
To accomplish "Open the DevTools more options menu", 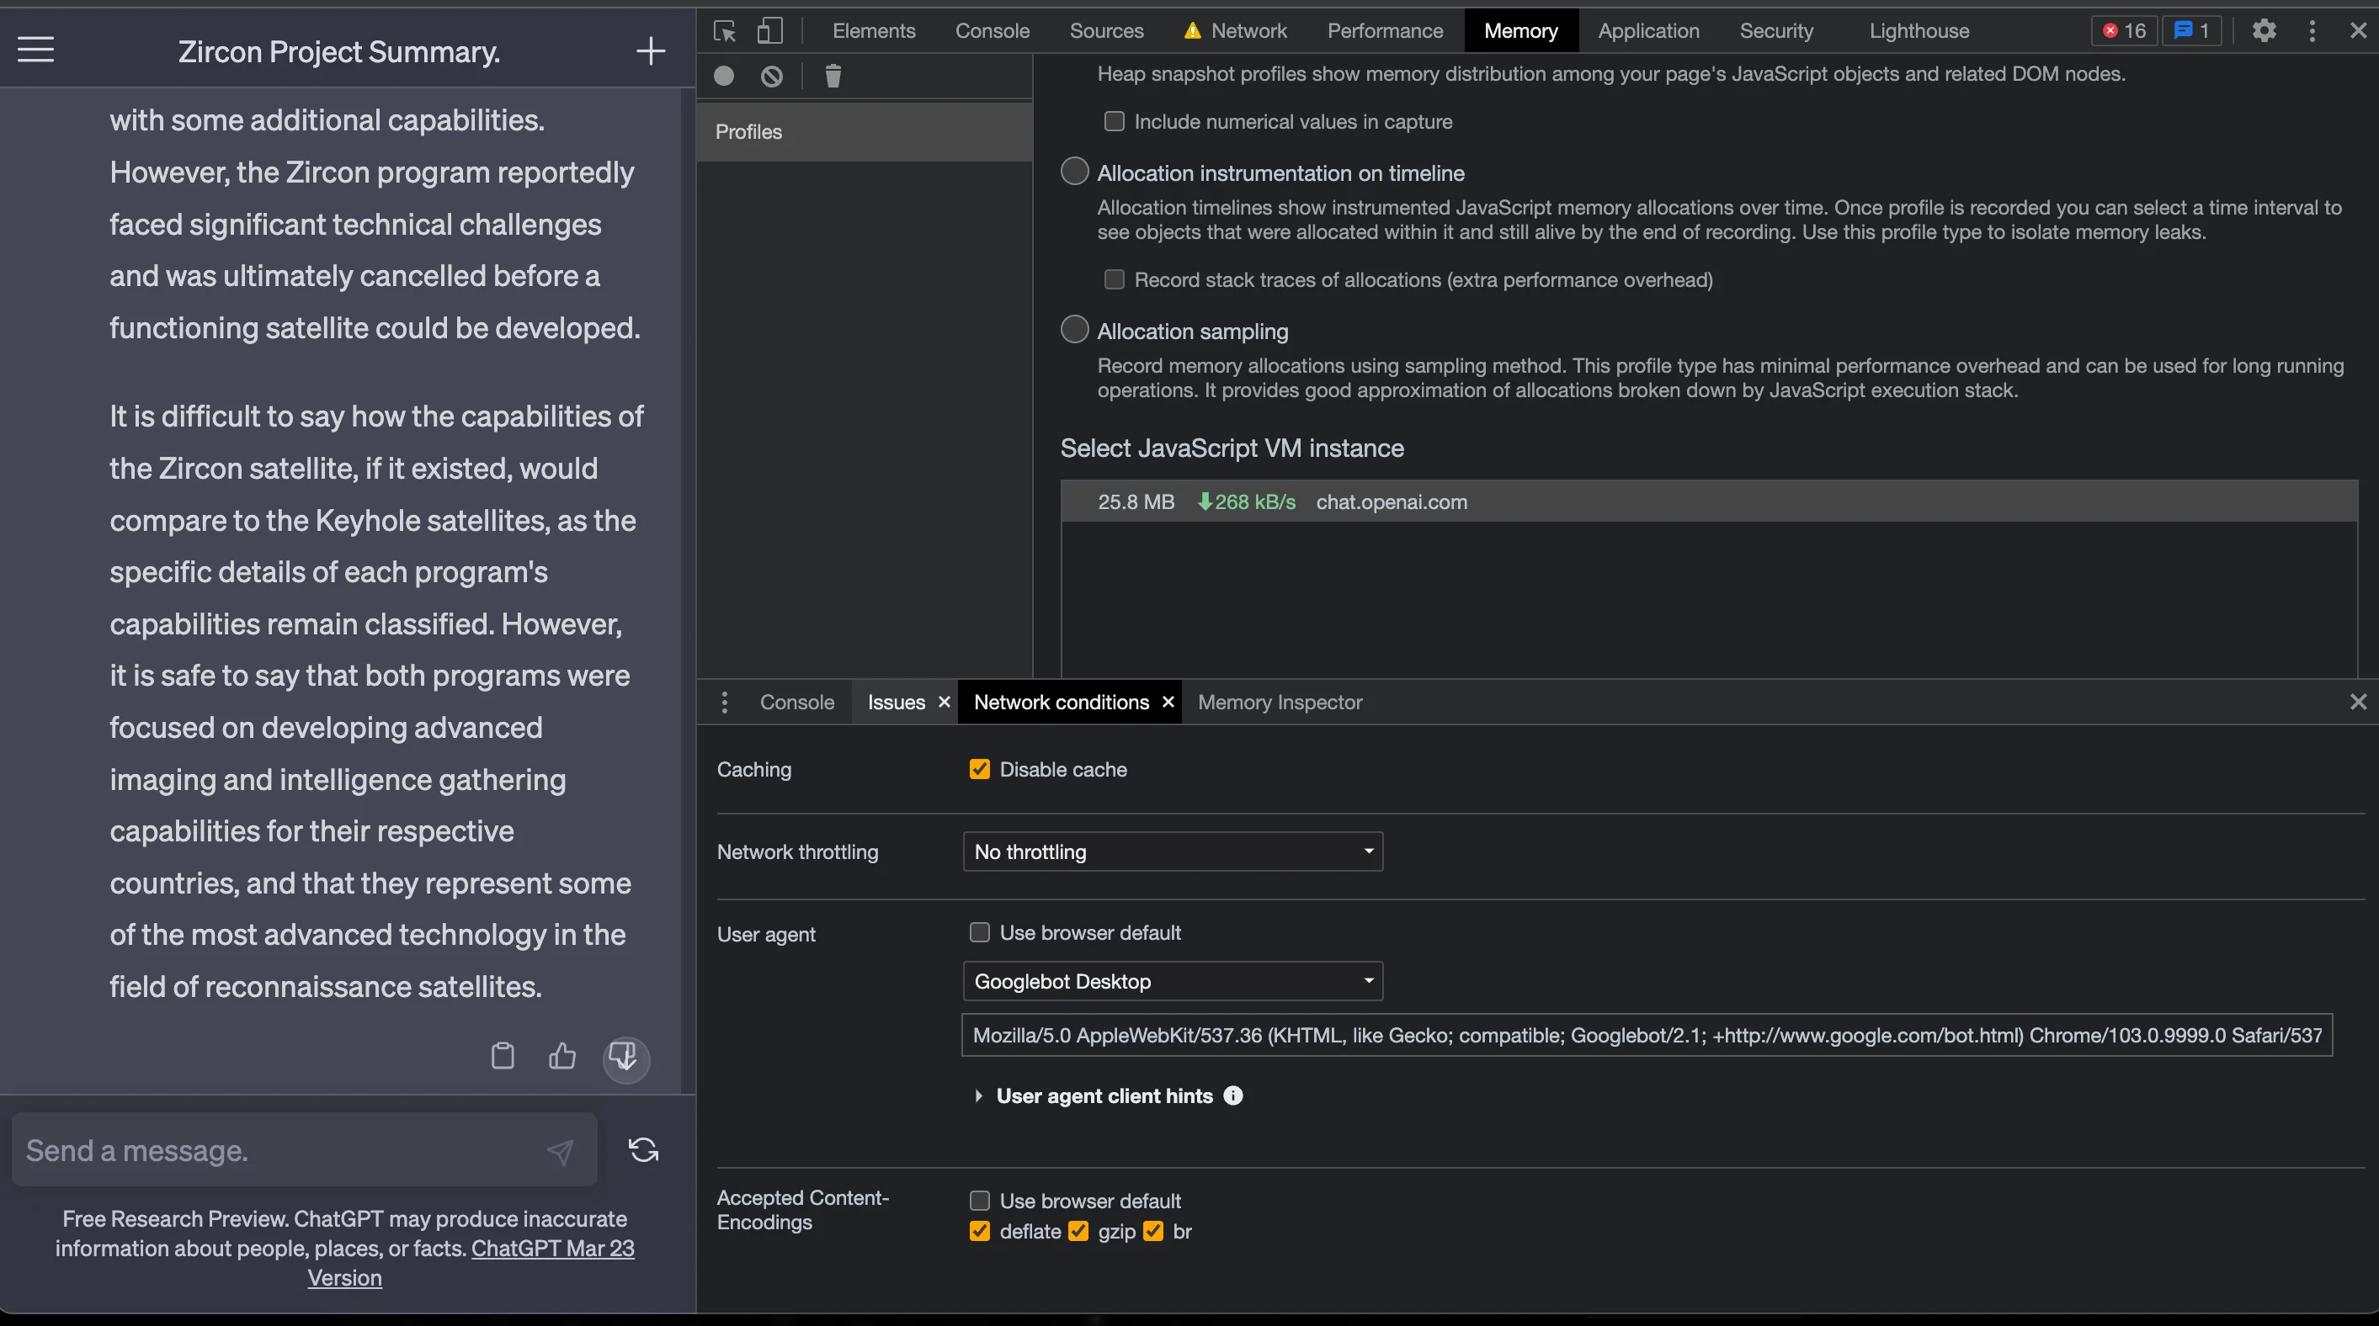I will (2312, 30).
